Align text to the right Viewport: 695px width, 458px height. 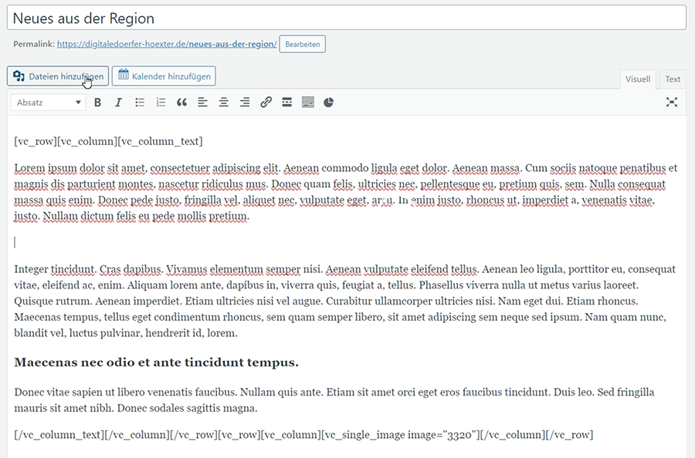point(245,103)
